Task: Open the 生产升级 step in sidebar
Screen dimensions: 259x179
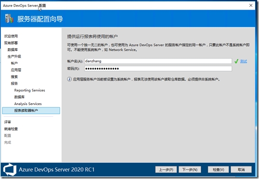Action: click(14, 57)
